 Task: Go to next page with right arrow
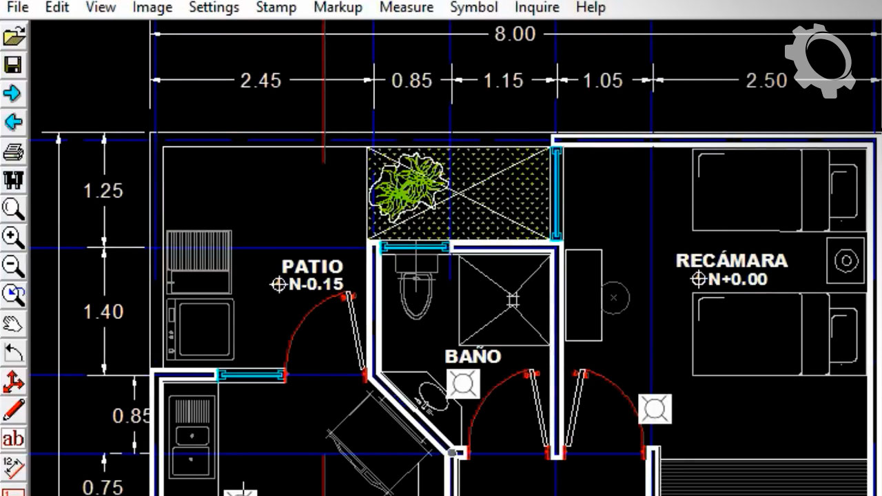[13, 94]
